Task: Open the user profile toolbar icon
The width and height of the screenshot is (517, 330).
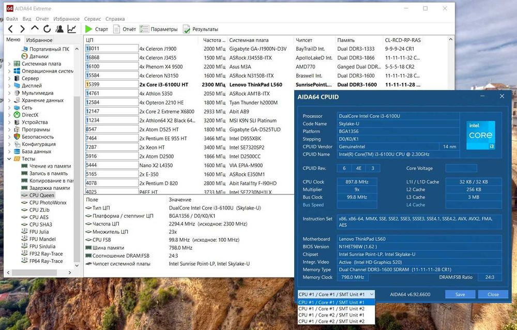Action: pyautogui.click(x=59, y=29)
